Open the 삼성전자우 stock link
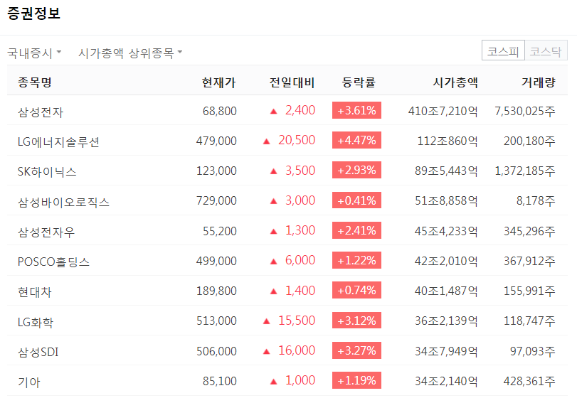The image size is (577, 398). (46, 232)
